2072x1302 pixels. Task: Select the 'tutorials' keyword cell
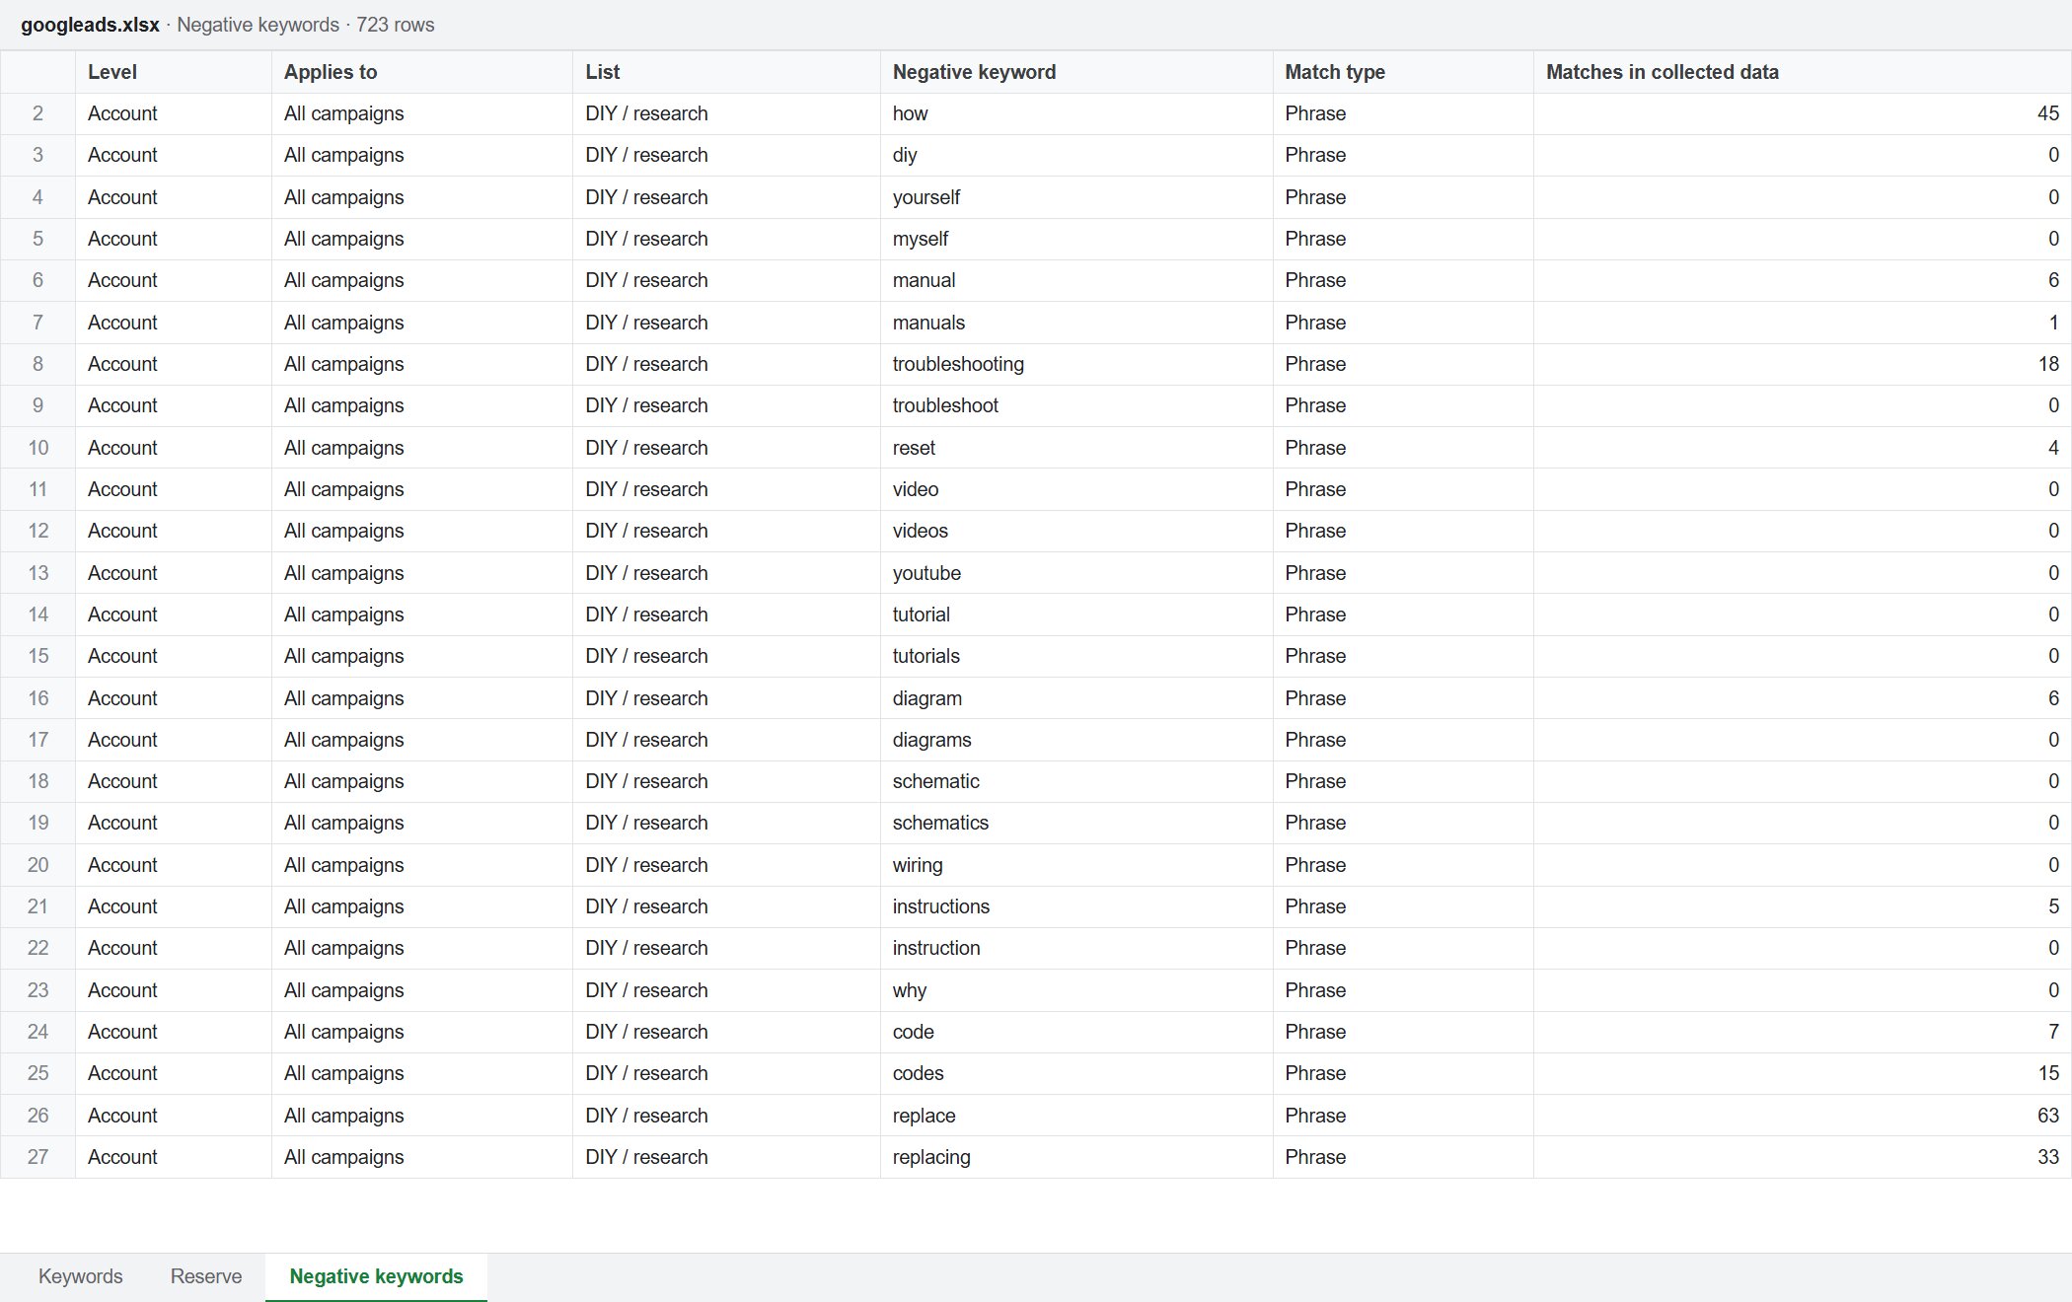pos(1076,656)
